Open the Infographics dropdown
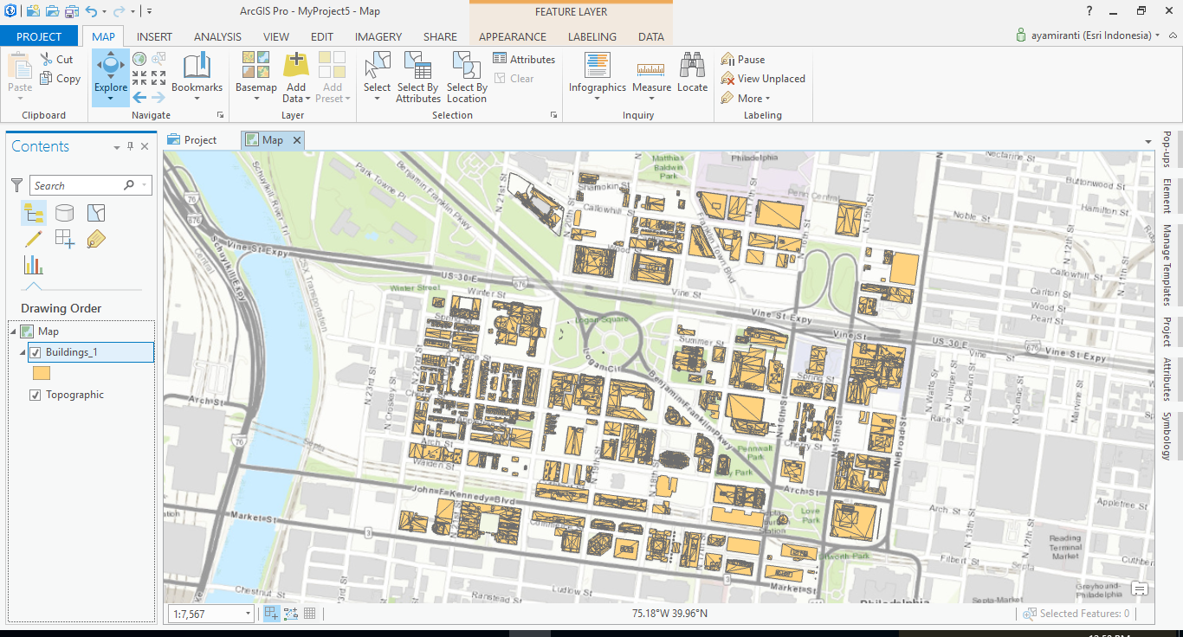1183x637 pixels. [598, 98]
